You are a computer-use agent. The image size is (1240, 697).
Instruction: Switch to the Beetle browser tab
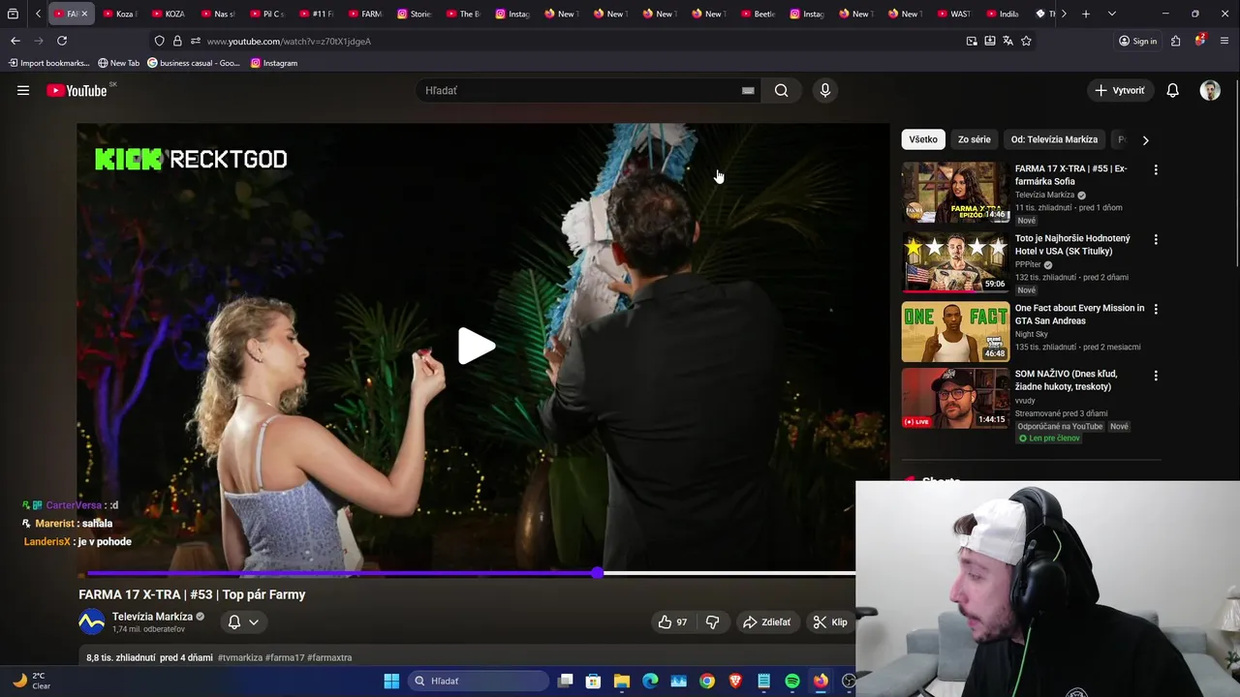click(x=759, y=14)
